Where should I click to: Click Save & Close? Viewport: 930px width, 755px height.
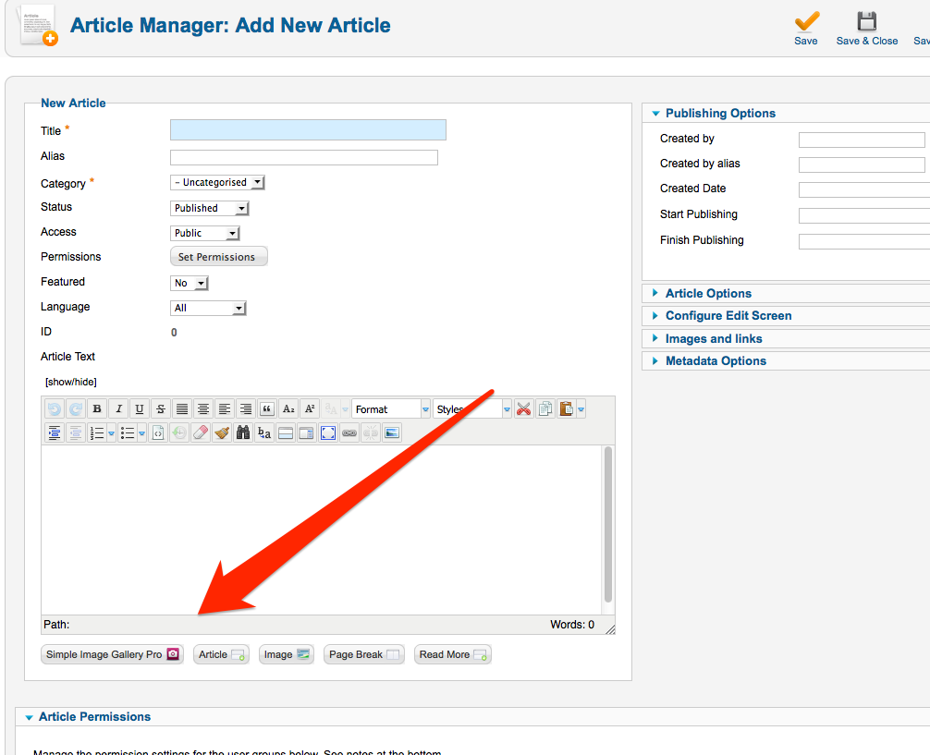866,29
